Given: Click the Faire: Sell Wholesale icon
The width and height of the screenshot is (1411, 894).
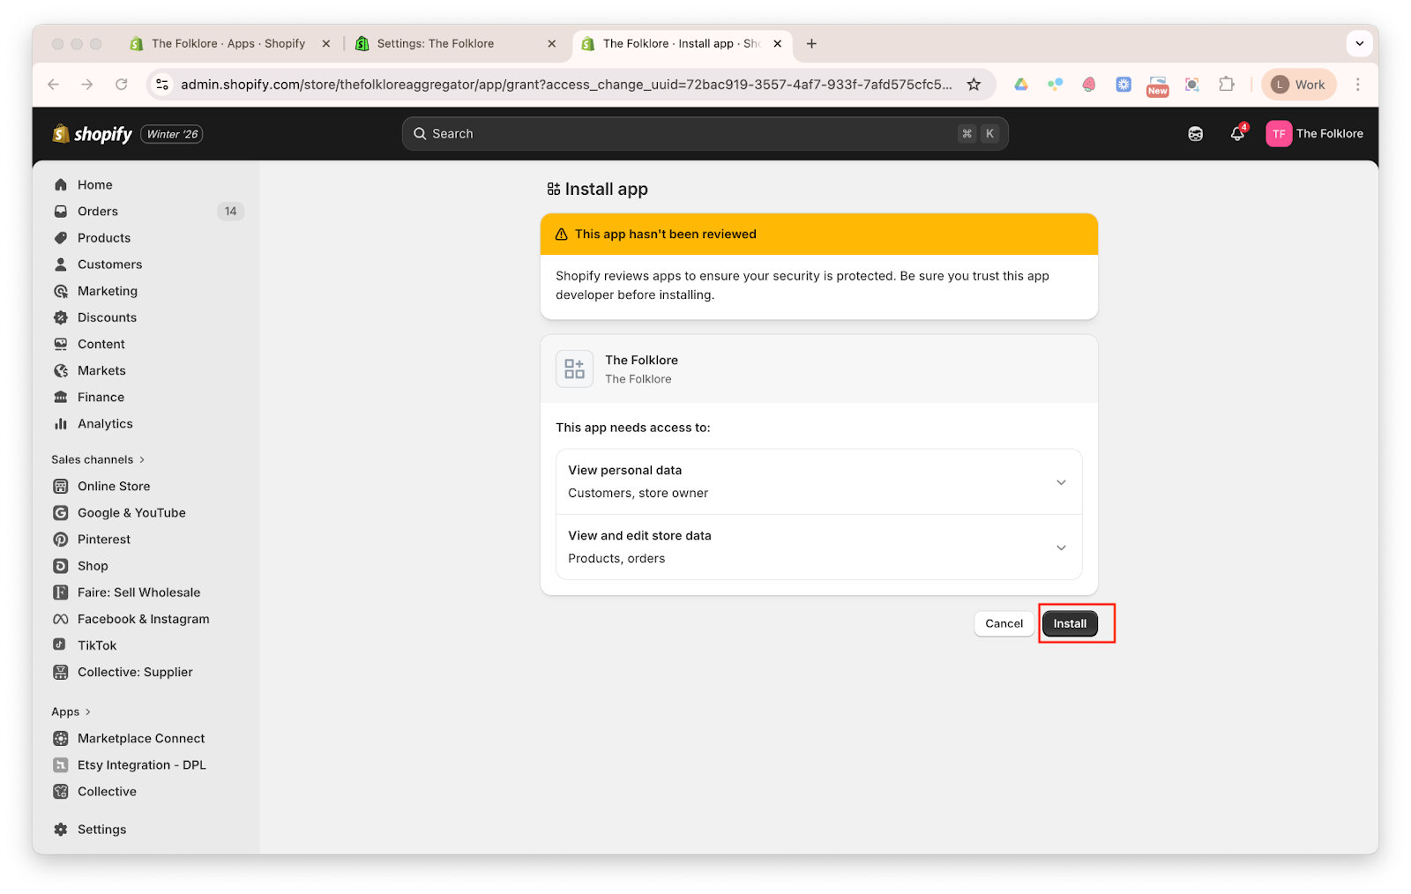Looking at the screenshot, I should (x=61, y=592).
